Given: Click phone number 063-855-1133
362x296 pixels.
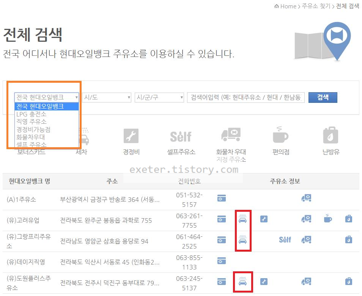Looking at the screenshot, I should (189, 262).
